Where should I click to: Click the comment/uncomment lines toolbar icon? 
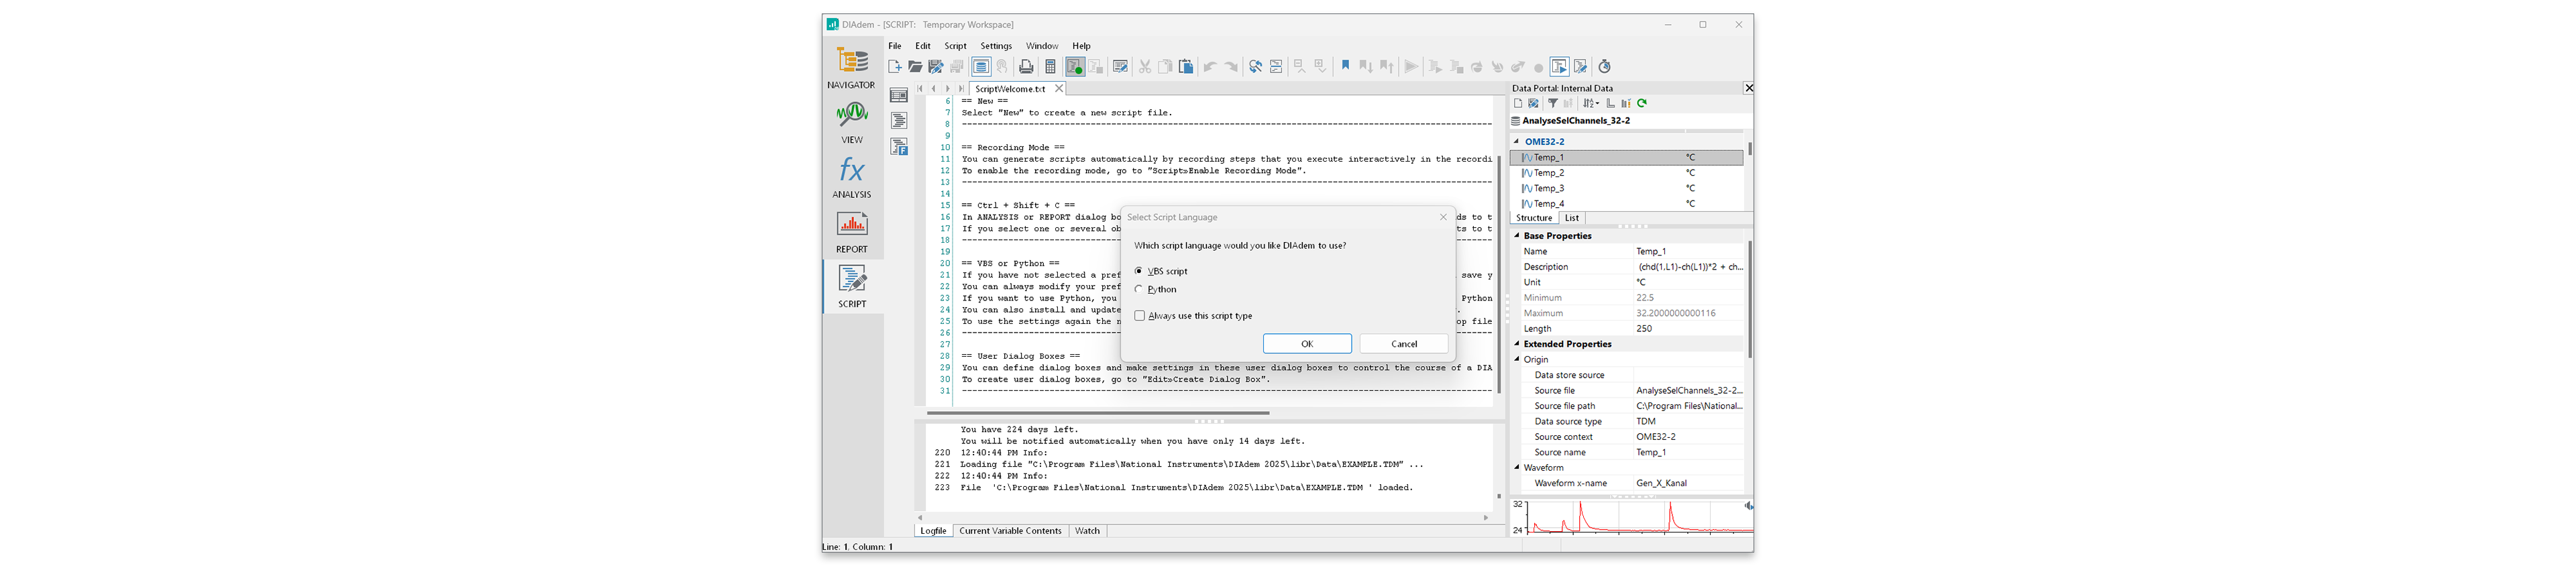tap(1276, 67)
